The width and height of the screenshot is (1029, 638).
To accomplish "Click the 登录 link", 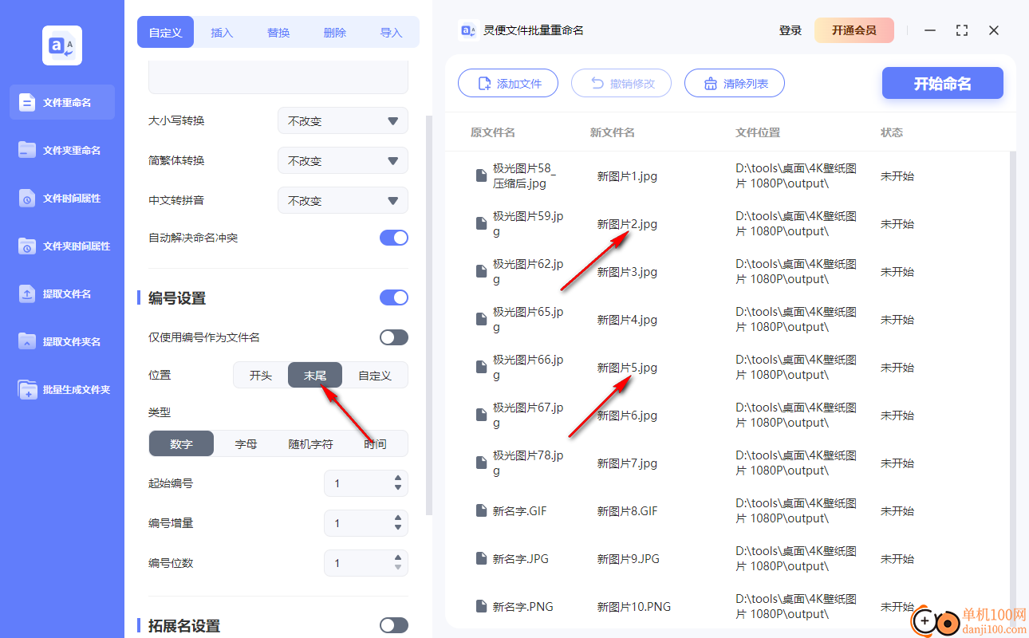I will pyautogui.click(x=790, y=30).
